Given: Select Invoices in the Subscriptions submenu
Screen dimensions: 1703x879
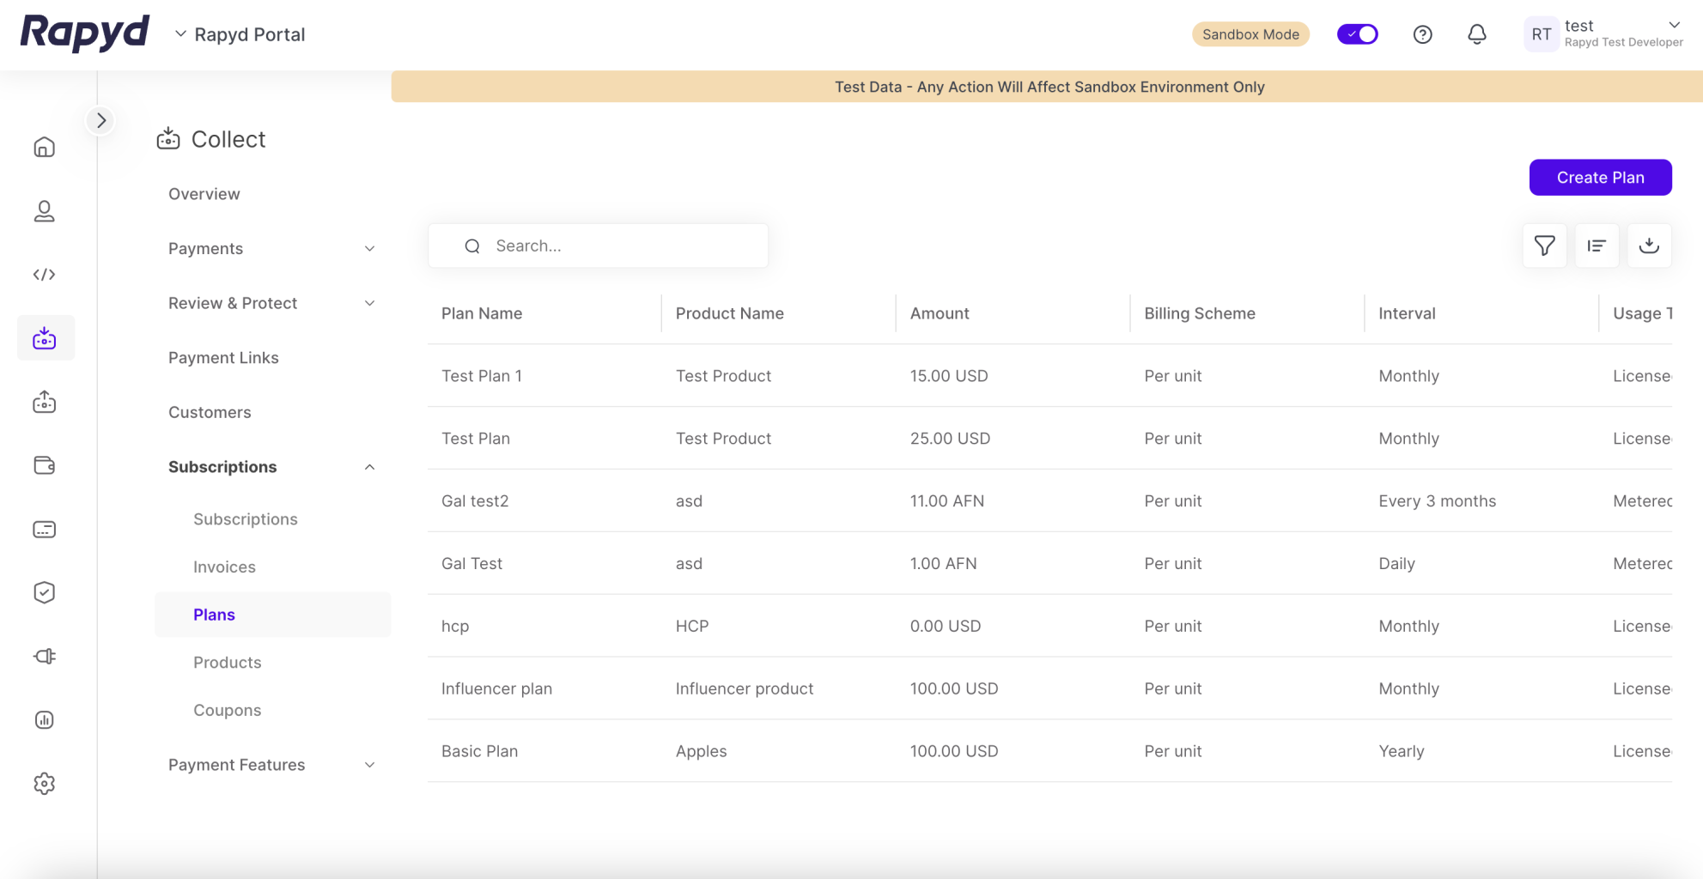Looking at the screenshot, I should [x=224, y=567].
